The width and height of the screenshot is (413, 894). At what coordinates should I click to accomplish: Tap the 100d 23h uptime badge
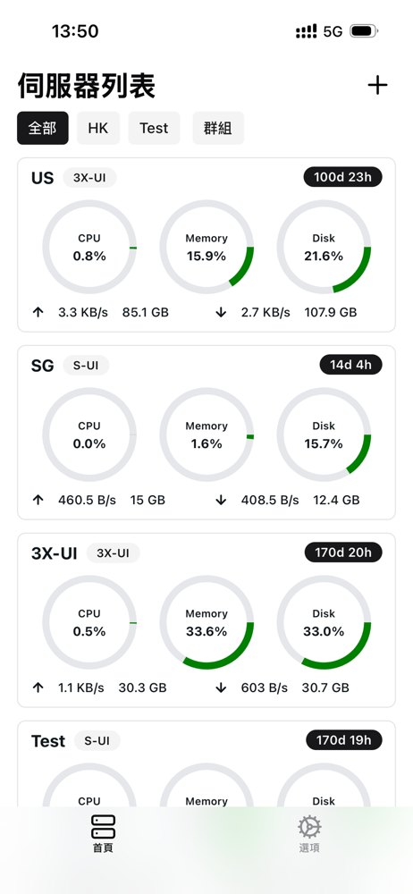(343, 177)
